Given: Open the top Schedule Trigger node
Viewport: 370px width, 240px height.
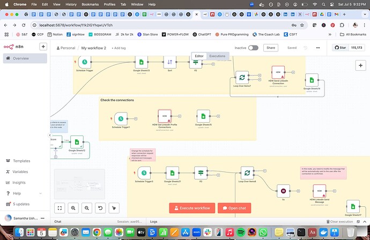Looking at the screenshot, I should 85,62.
